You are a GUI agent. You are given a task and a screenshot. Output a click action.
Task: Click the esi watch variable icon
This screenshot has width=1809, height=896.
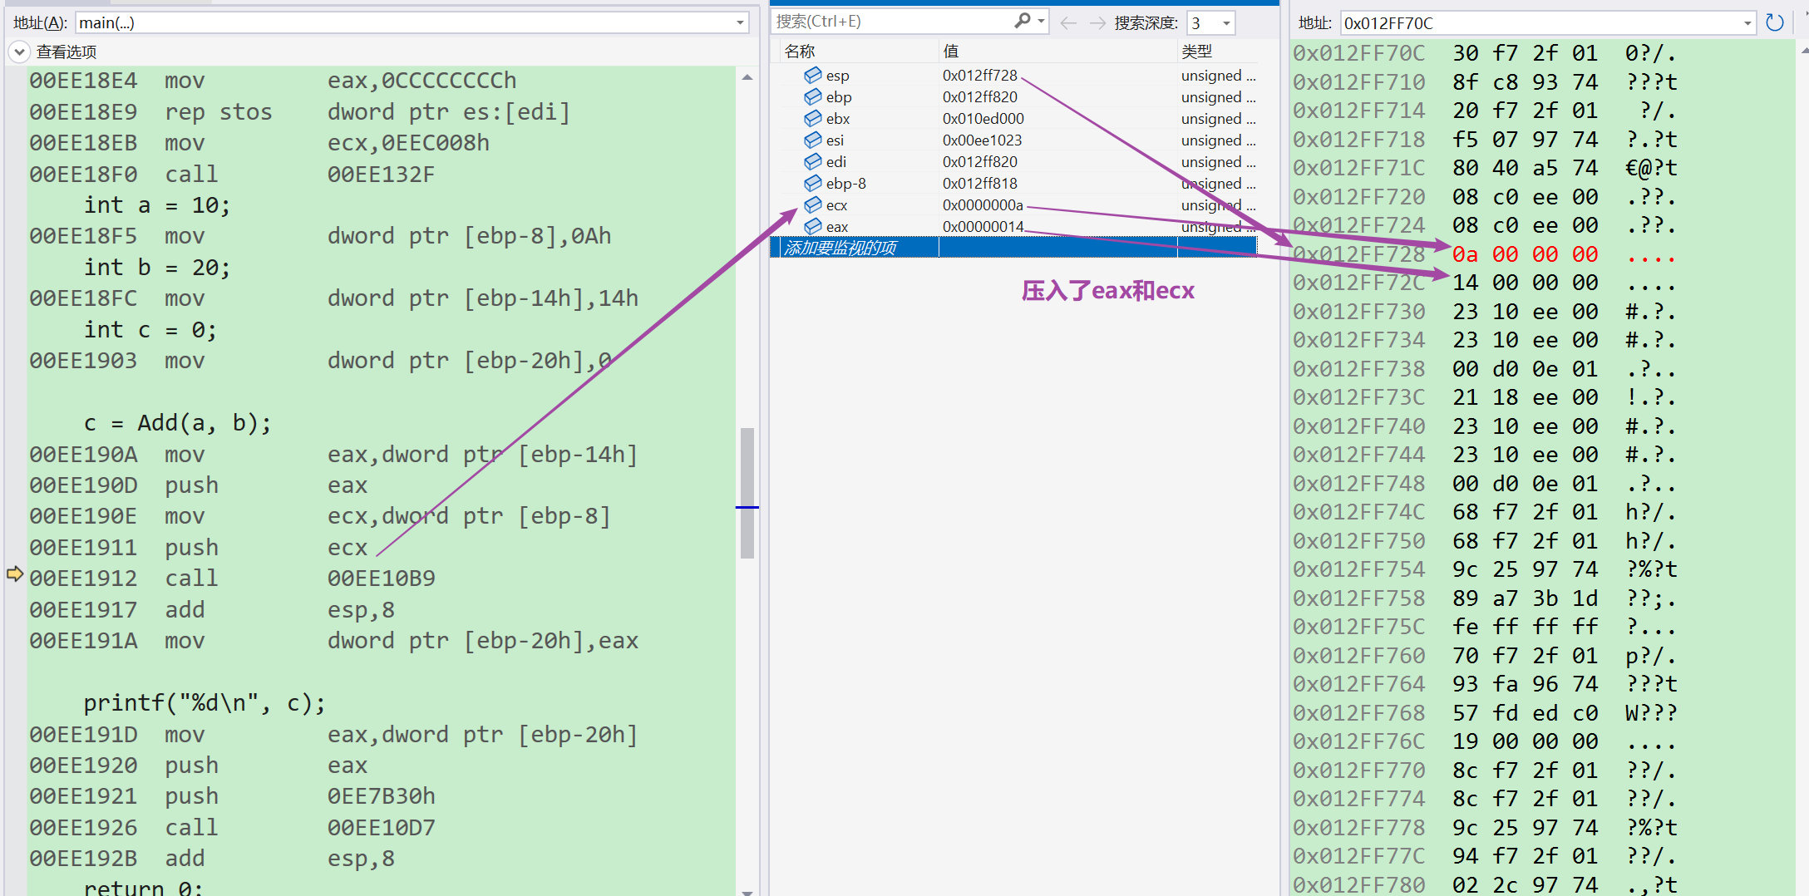click(812, 140)
